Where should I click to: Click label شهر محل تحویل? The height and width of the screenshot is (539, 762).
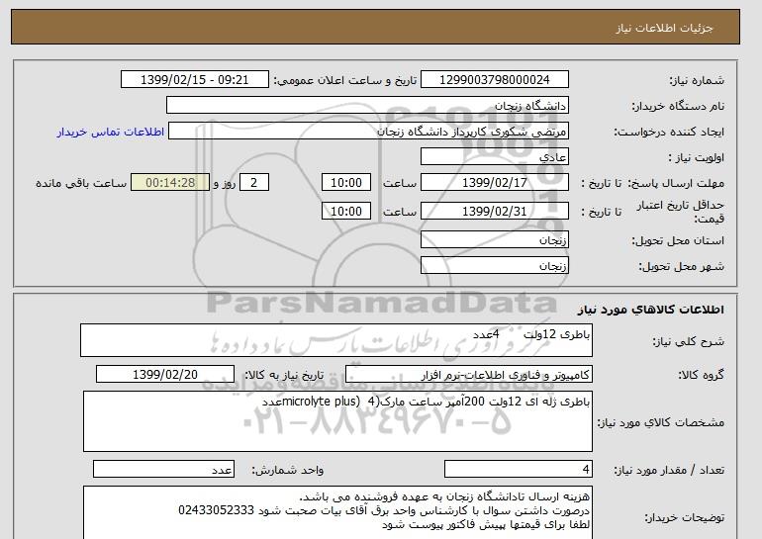(681, 266)
